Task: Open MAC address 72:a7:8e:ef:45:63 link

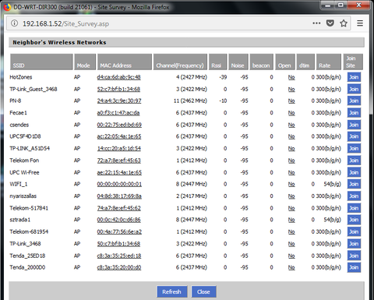Action: tap(119, 161)
